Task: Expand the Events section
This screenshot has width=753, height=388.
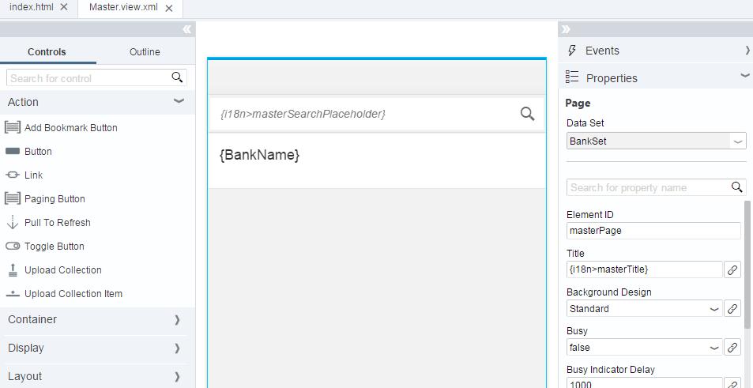Action: coord(747,50)
